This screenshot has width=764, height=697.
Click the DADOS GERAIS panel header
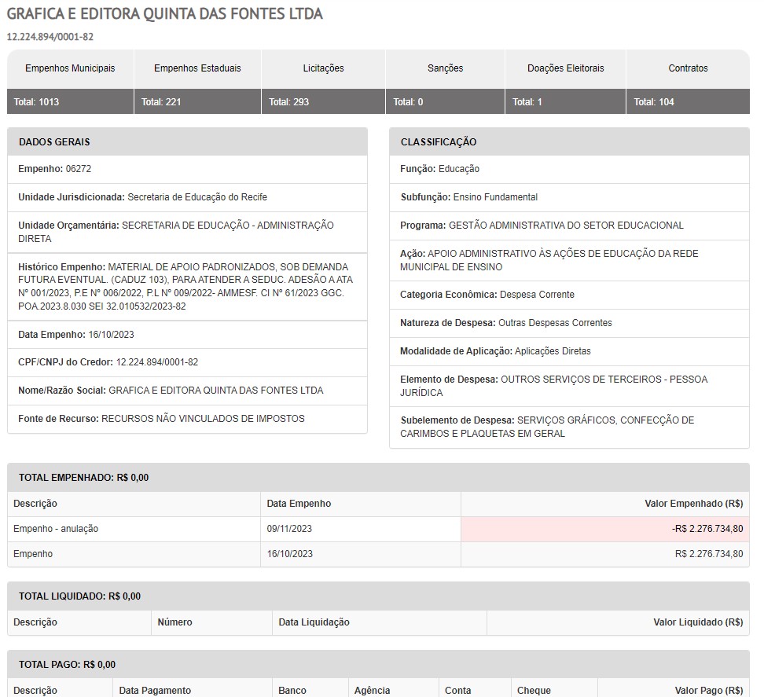pyautogui.click(x=188, y=141)
